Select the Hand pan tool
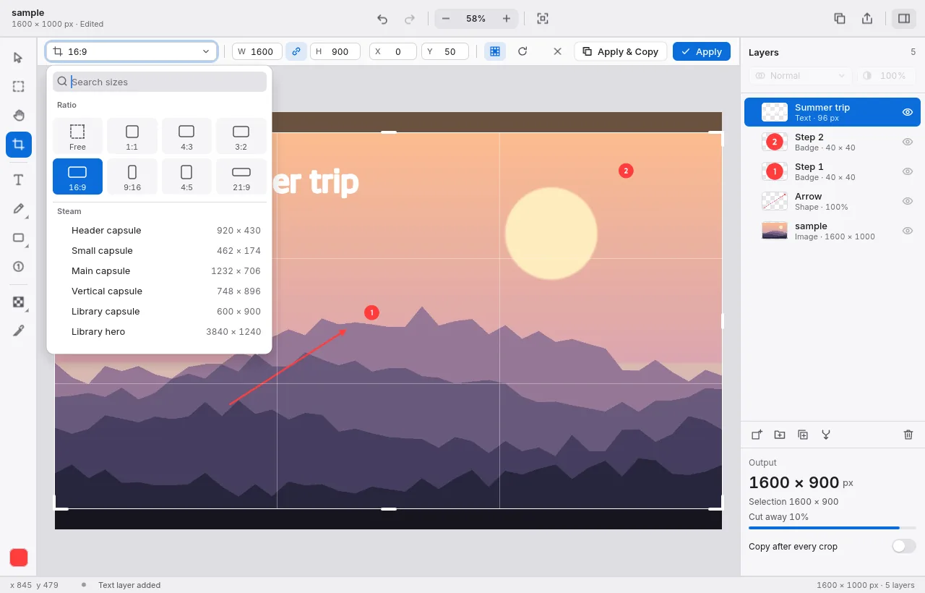 click(19, 116)
